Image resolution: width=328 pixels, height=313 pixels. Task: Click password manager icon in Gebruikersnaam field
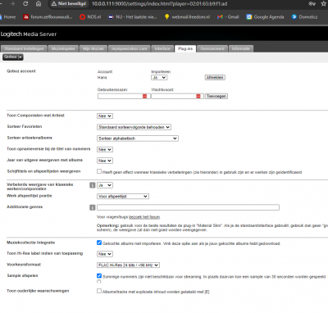pyautogui.click(x=145, y=96)
